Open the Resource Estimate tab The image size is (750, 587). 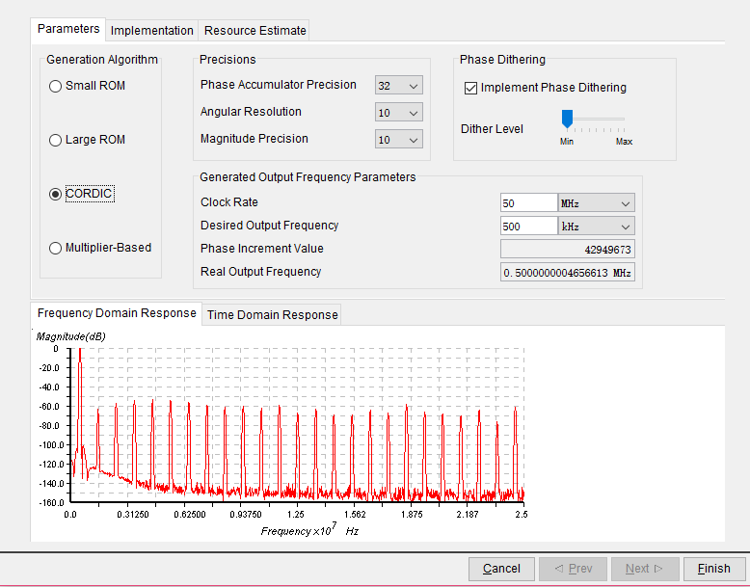point(254,30)
